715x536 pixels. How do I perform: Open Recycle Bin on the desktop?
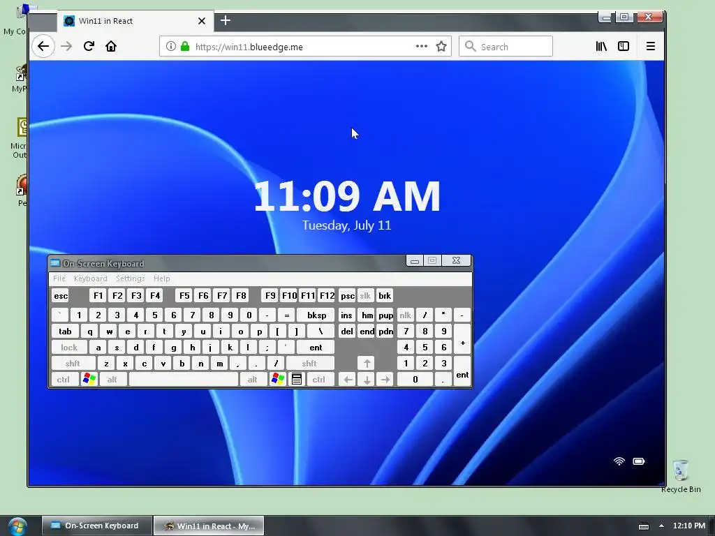(x=681, y=476)
